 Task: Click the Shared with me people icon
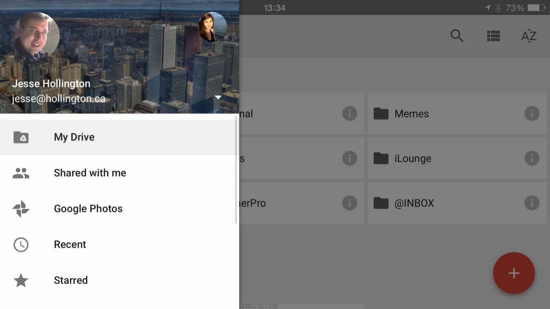21,173
